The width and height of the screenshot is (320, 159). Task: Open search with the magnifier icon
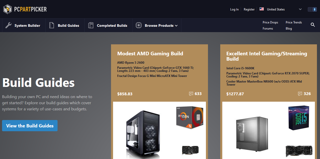[x=313, y=25]
